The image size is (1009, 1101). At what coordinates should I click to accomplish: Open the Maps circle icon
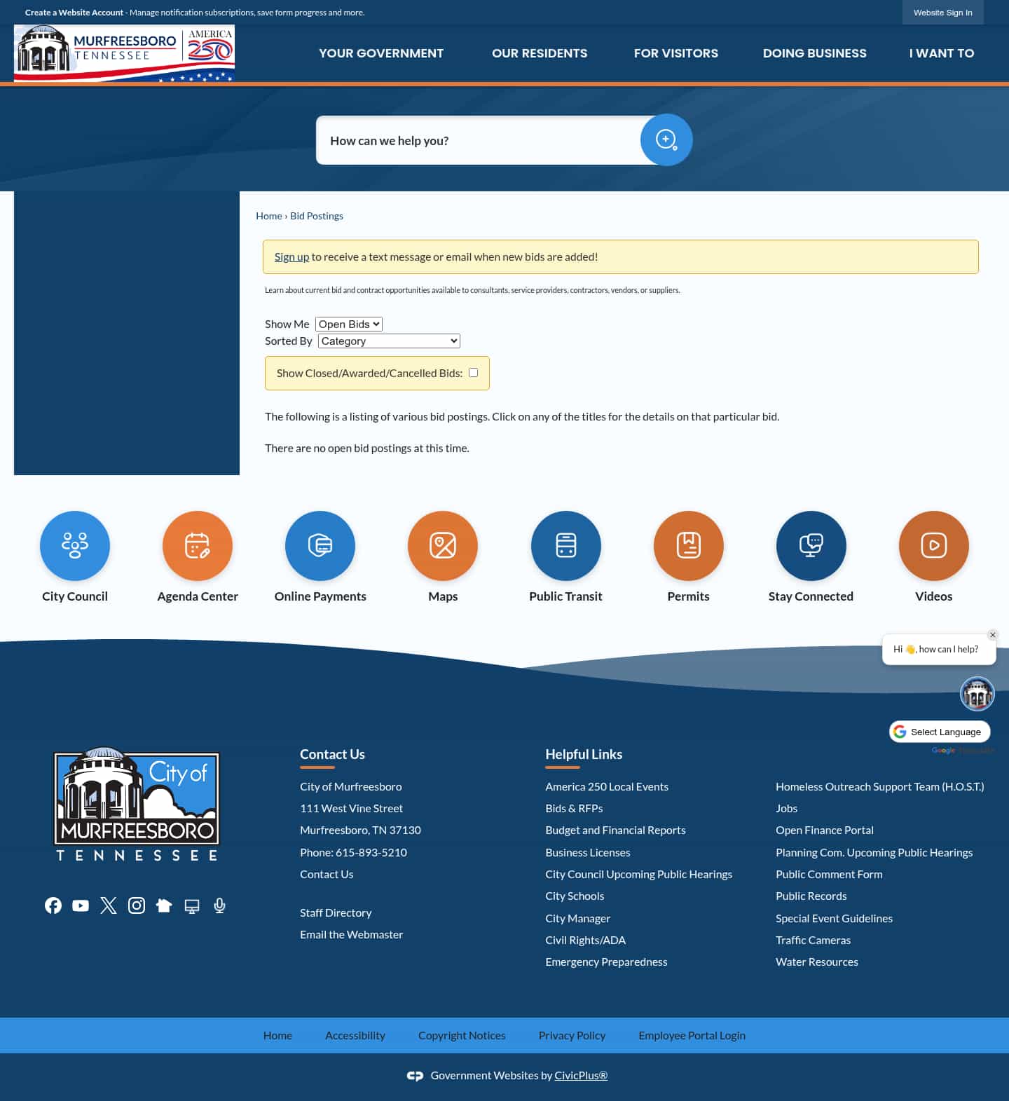pyautogui.click(x=443, y=545)
